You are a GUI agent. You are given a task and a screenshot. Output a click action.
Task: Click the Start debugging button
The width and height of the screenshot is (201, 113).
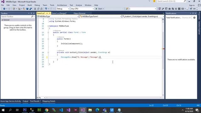pyautogui.click(x=99, y=9)
